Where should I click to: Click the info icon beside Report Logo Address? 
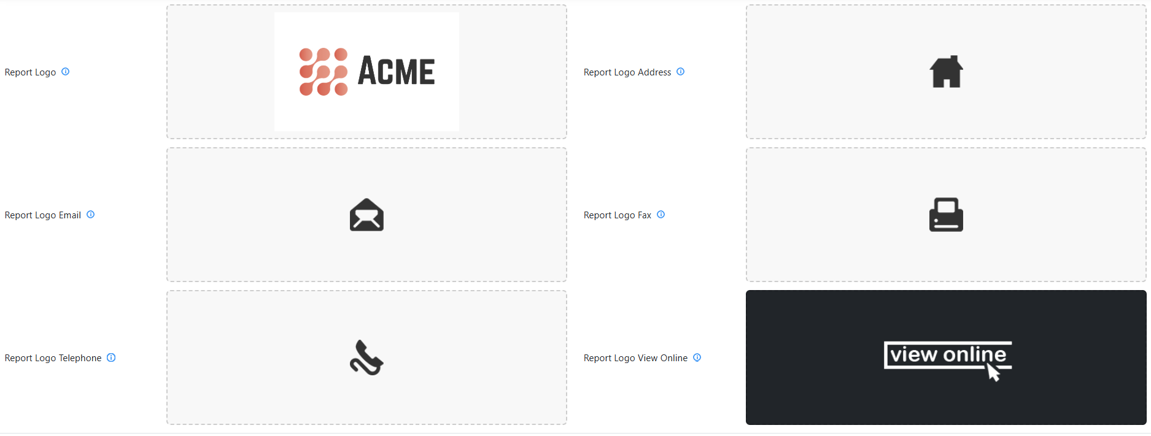coord(680,72)
